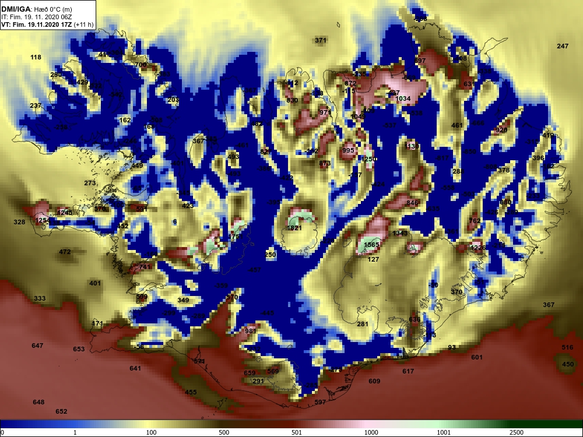The image size is (583, 437).
Task: Click the map value '1343'
Action: (x=400, y=233)
